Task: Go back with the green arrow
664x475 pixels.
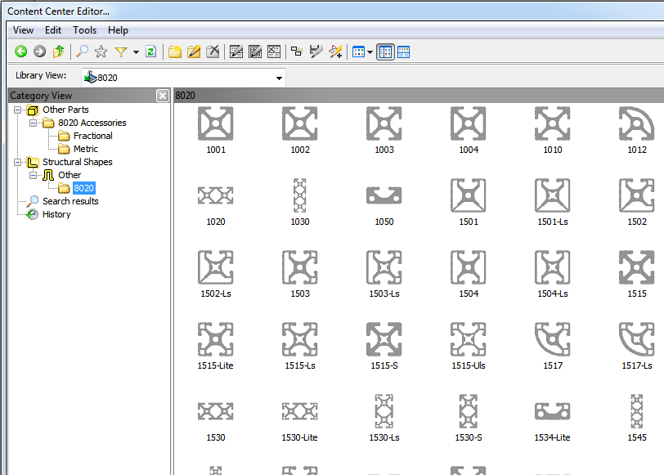Action: point(20,52)
